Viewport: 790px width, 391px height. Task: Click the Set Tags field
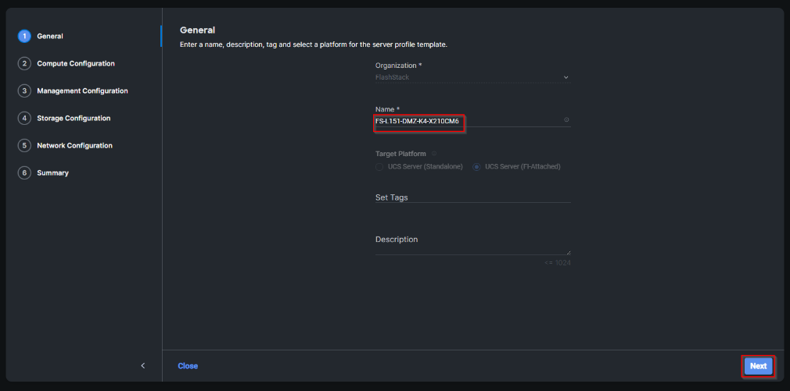(472, 197)
